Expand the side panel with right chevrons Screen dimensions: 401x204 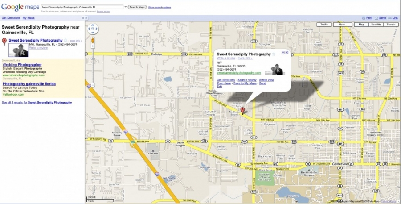pos(86,18)
